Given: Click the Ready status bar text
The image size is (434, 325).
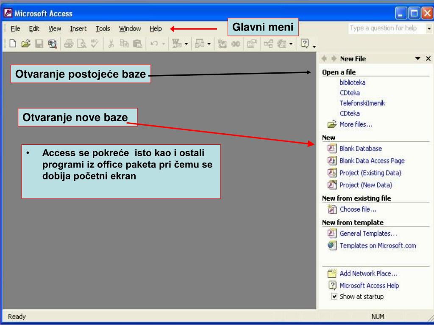Looking at the screenshot, I should coord(17,317).
